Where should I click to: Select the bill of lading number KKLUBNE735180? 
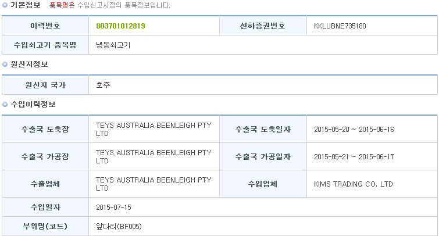[x=340, y=26]
